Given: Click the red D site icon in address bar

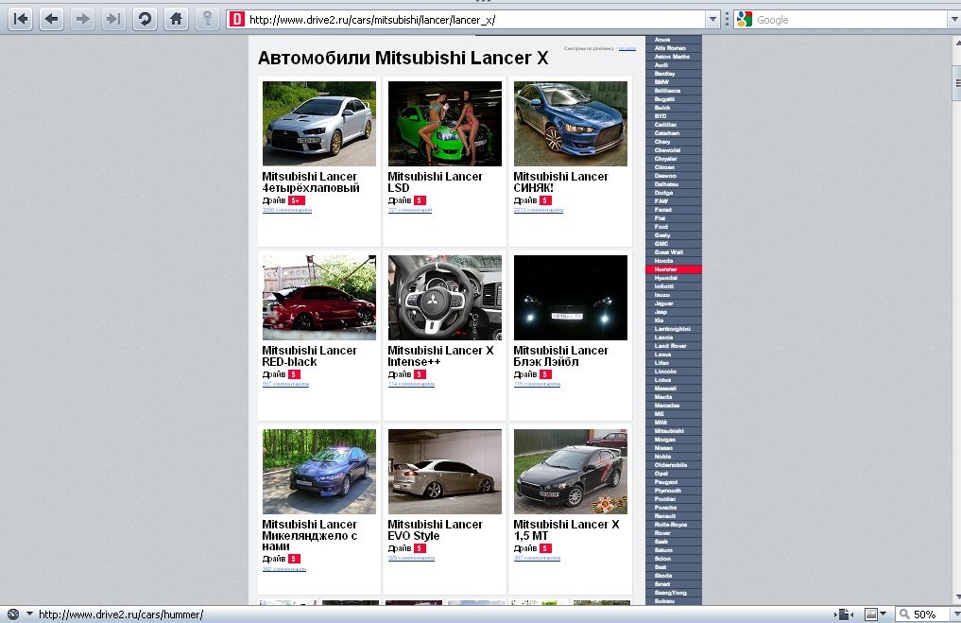Looking at the screenshot, I should pos(236,20).
